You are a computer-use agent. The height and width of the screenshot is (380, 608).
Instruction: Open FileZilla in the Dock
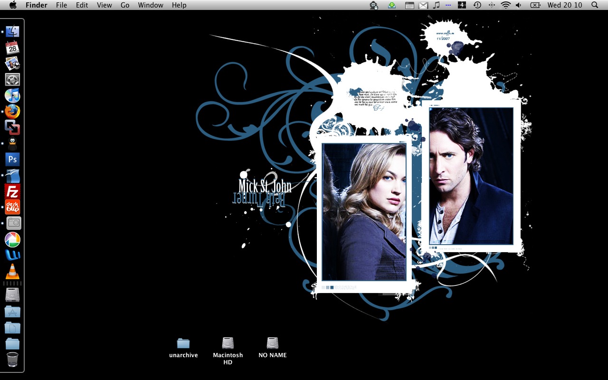point(12,191)
